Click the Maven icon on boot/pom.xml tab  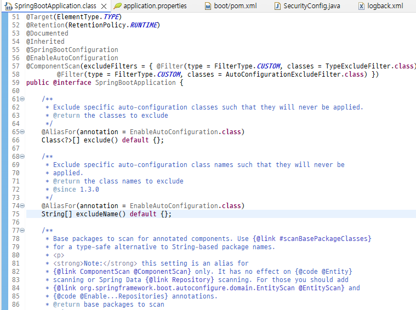tap(208, 6)
